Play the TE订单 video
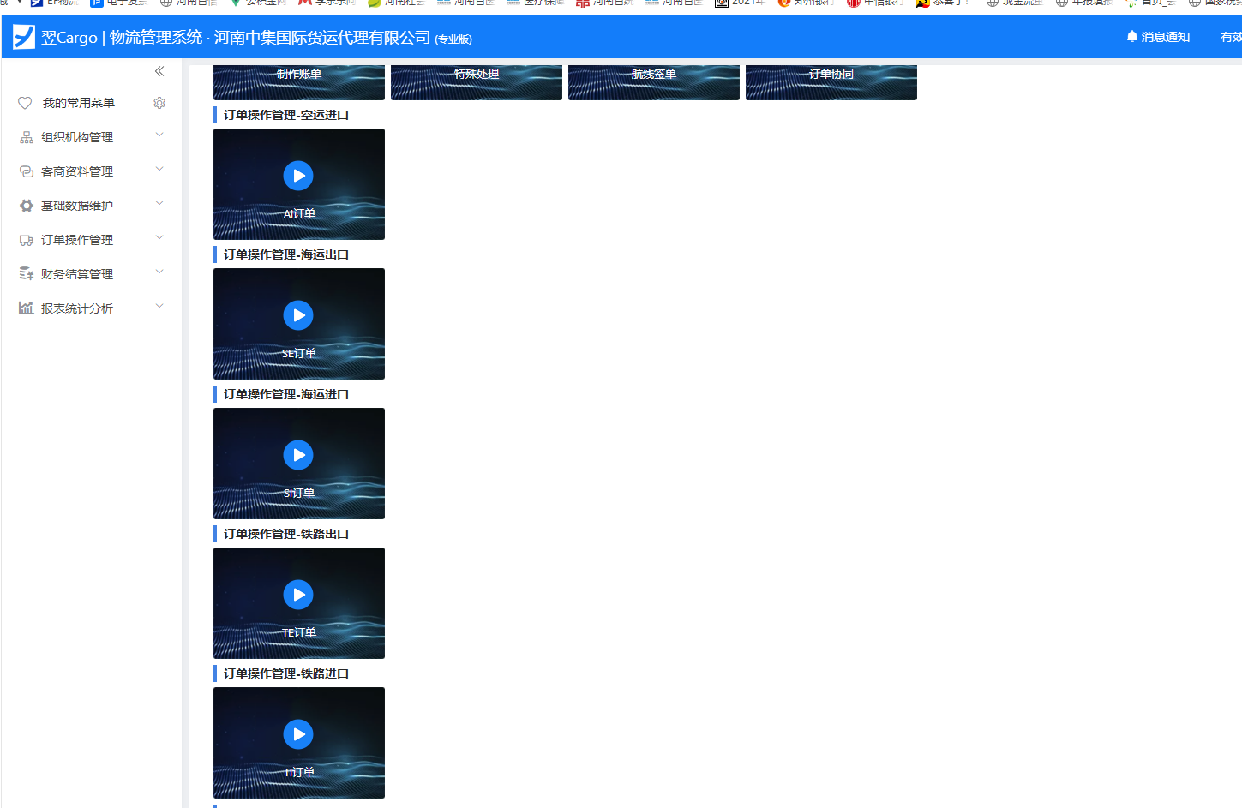The image size is (1242, 808). click(298, 595)
